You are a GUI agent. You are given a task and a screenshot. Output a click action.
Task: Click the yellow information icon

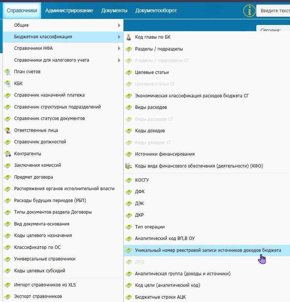coord(249,11)
